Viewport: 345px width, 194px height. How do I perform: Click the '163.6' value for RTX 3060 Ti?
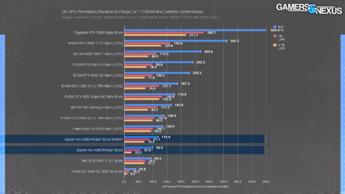pyautogui.click(x=178, y=43)
